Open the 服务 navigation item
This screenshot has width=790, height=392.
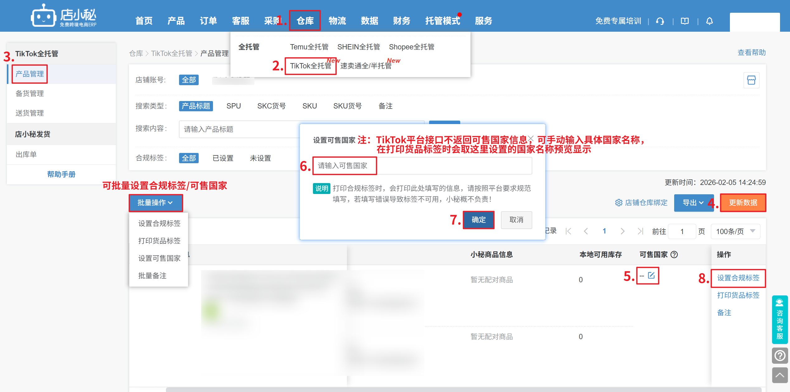[x=483, y=21]
